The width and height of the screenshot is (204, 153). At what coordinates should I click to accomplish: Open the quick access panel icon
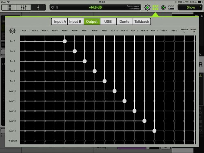(x=171, y=7)
